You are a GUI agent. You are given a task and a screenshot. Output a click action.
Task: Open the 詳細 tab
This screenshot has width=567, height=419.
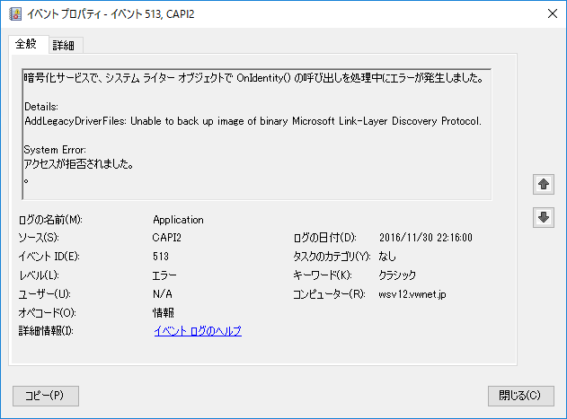coord(64,45)
